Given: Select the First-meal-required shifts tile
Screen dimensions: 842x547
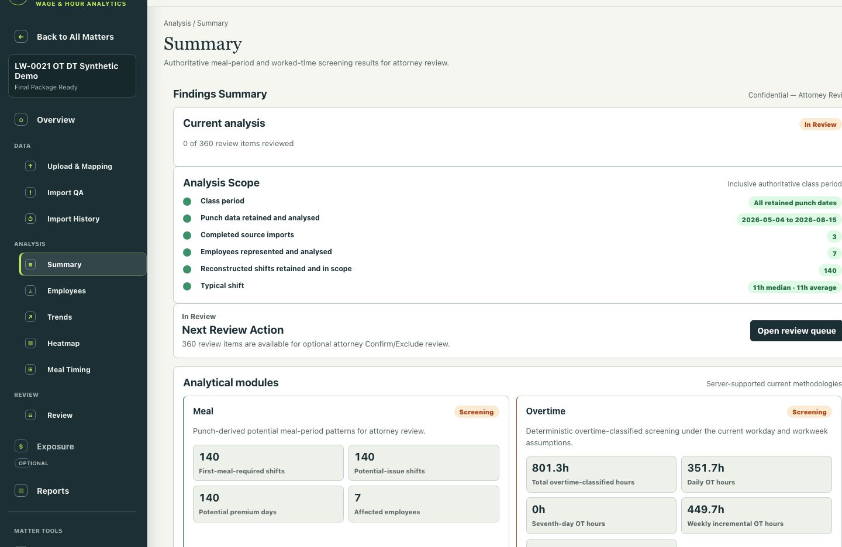Looking at the screenshot, I should 268,463.
